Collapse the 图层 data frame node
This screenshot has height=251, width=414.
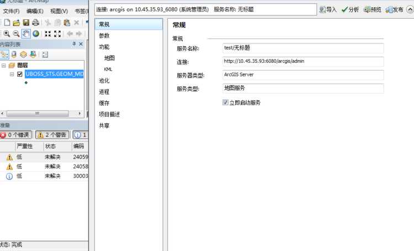click(x=4, y=66)
